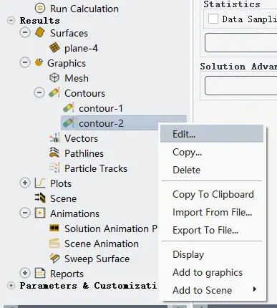This screenshot has height=308, width=277.
Task: Click the Vectors icon in Graphics
Action: pos(54,138)
